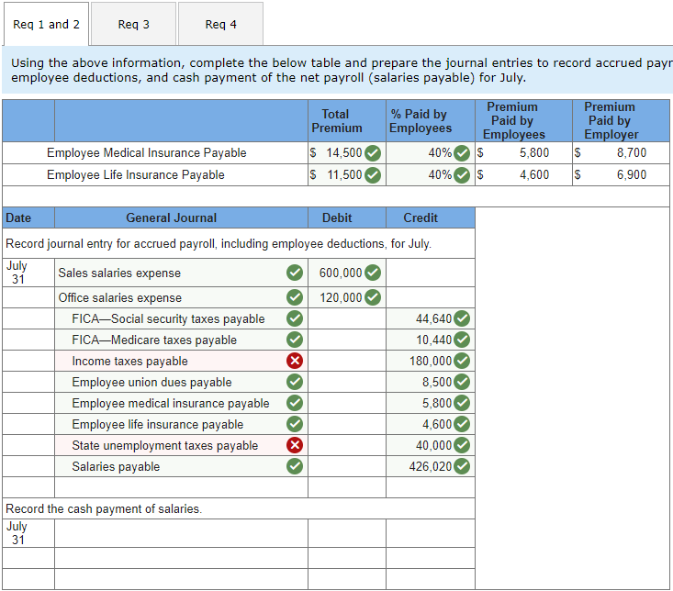Select FICA—Social security taxes payable field
This screenshot has height=591, width=673.
(181, 318)
